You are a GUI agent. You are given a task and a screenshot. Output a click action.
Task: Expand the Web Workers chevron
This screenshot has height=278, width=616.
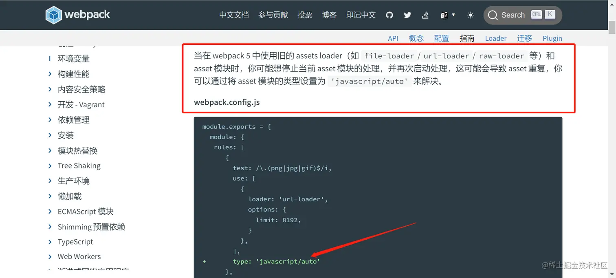[50, 257]
